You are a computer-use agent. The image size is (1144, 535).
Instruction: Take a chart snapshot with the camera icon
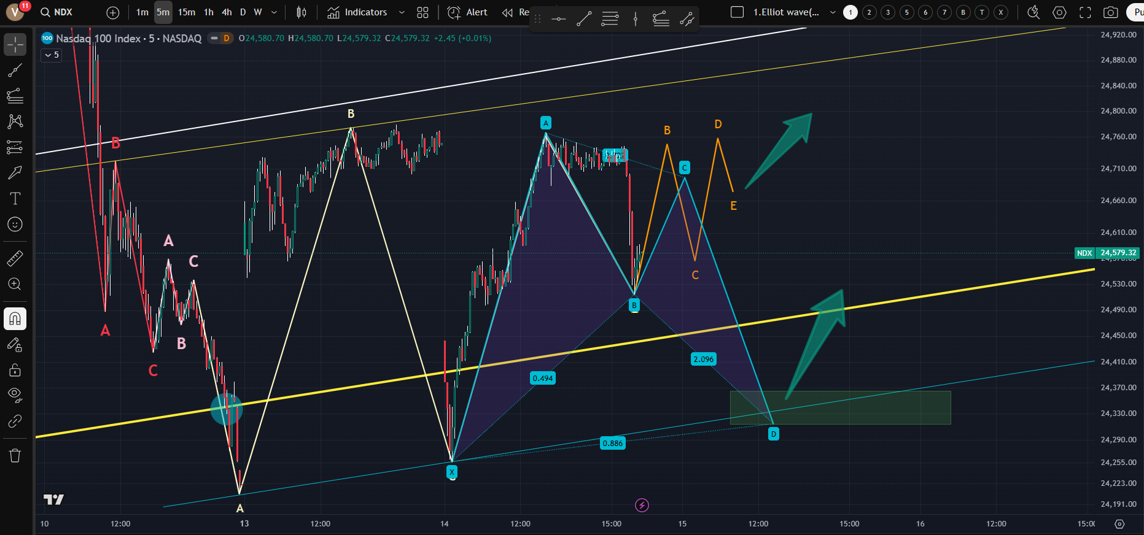[x=1110, y=12]
